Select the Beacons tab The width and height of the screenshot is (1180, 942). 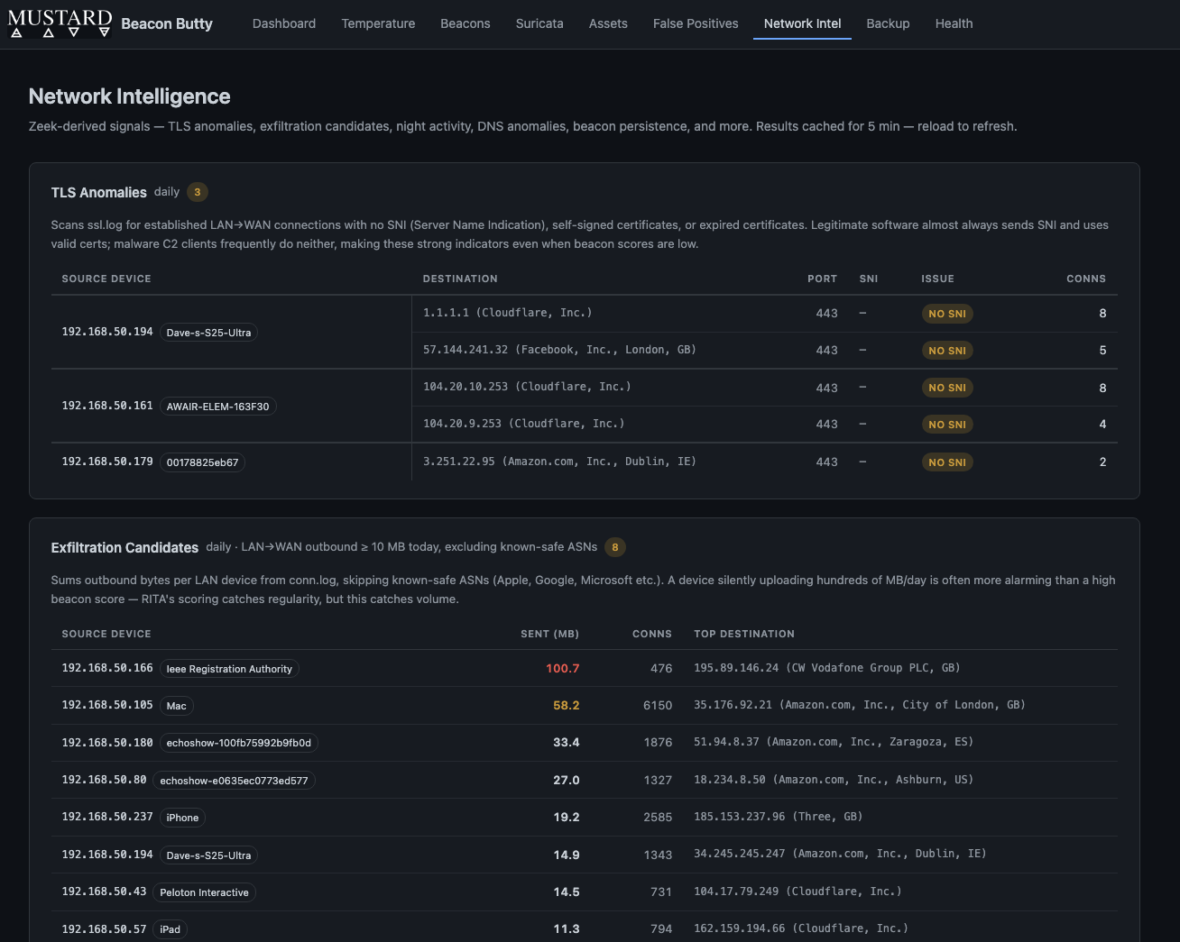466,23
